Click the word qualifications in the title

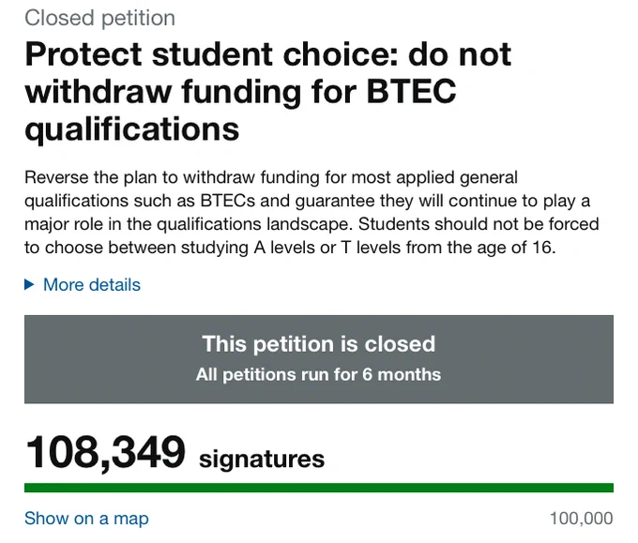click(132, 129)
